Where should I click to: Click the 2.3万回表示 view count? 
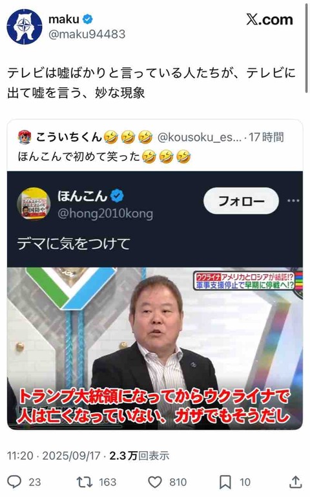139,456
